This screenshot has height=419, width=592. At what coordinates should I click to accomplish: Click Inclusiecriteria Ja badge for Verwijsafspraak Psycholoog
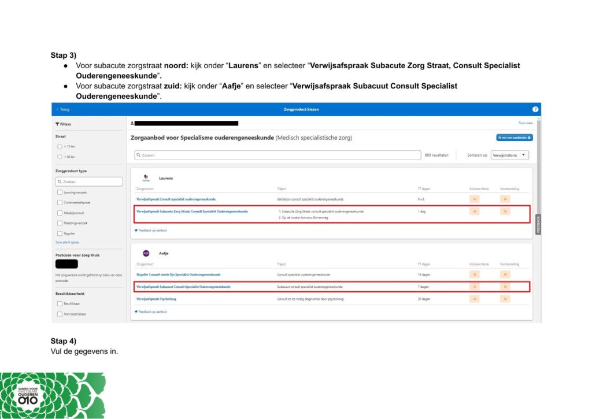(475, 299)
